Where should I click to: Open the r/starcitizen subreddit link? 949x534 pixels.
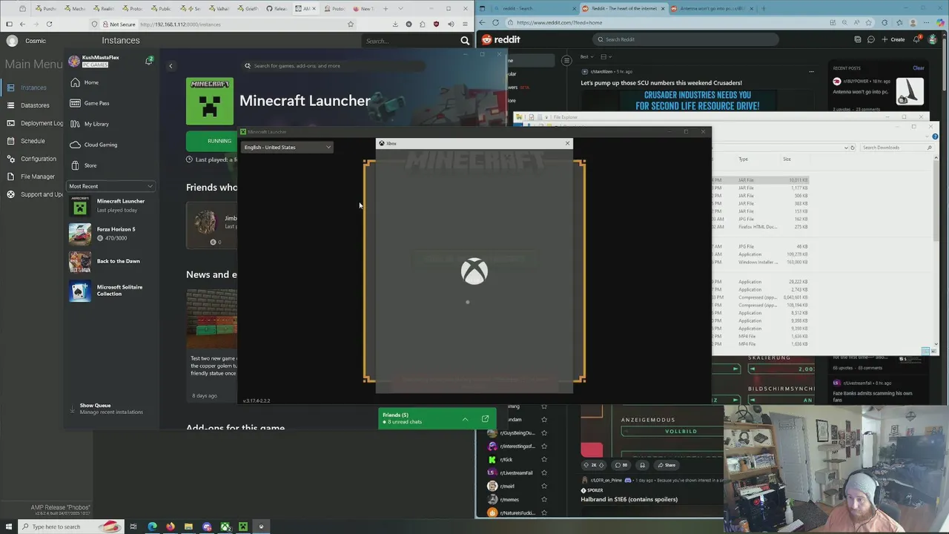click(601, 72)
